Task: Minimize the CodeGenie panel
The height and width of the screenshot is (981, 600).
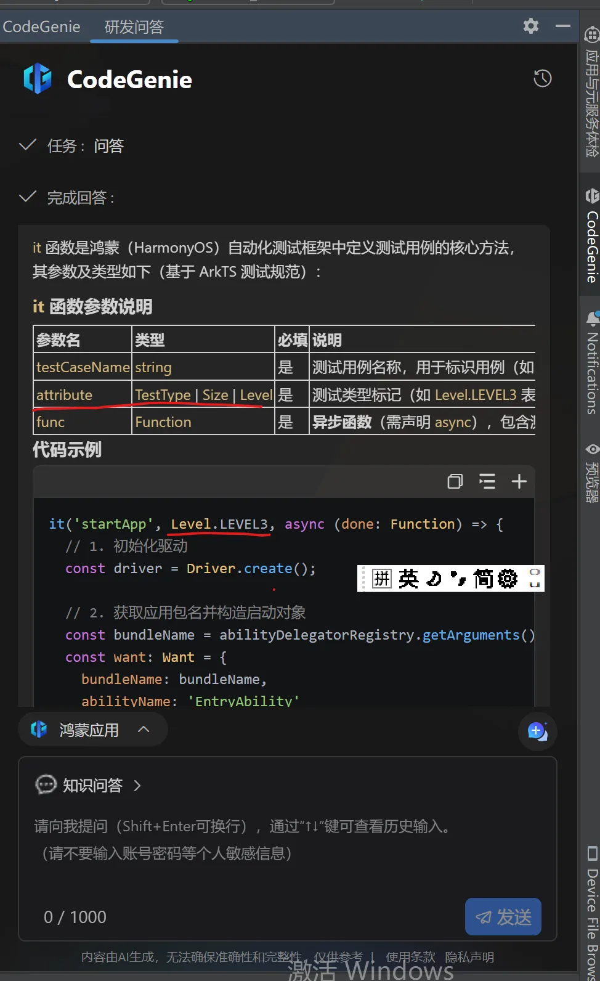Action: [x=562, y=26]
